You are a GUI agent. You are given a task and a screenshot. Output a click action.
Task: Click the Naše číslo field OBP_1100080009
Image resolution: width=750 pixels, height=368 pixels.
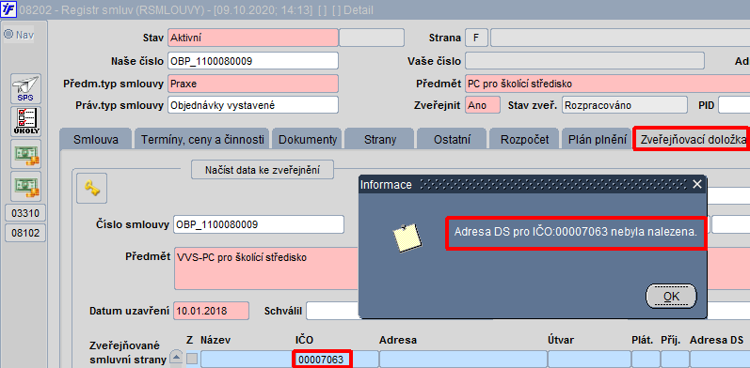pyautogui.click(x=253, y=61)
